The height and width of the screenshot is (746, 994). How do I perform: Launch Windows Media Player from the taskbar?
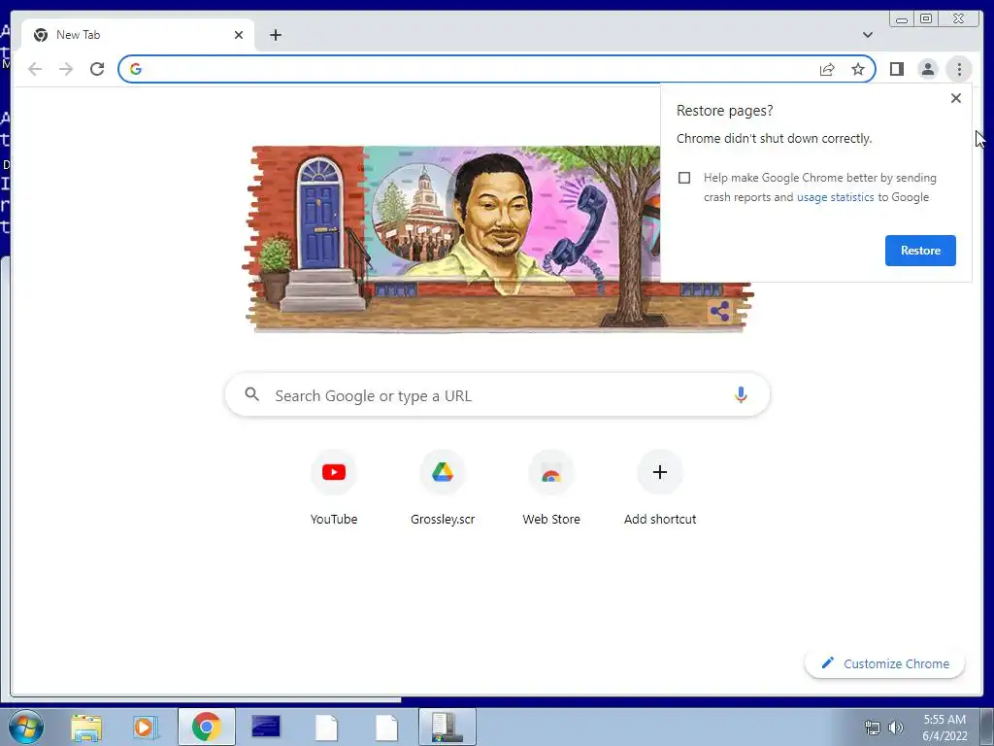coord(146,727)
